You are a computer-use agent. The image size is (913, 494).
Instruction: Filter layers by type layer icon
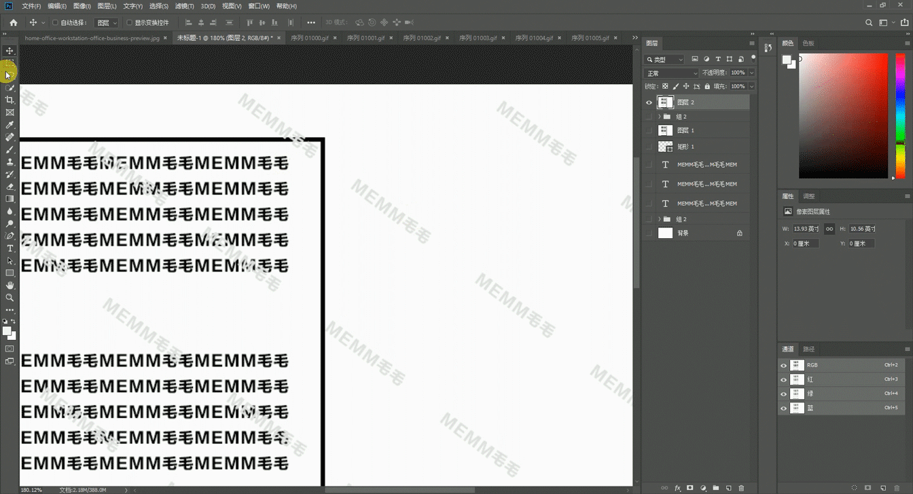(x=718, y=59)
